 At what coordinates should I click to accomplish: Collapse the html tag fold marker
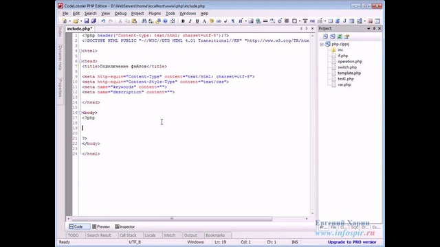tap(80, 51)
